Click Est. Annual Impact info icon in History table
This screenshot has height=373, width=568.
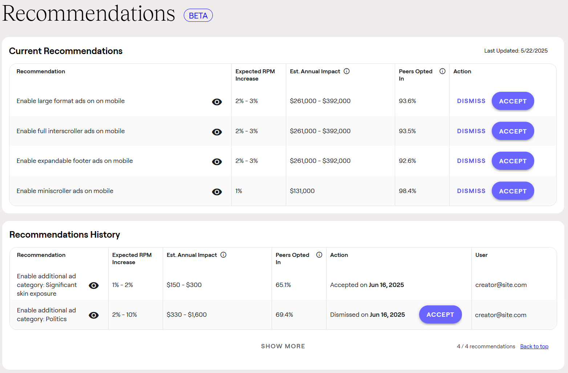[x=223, y=255]
